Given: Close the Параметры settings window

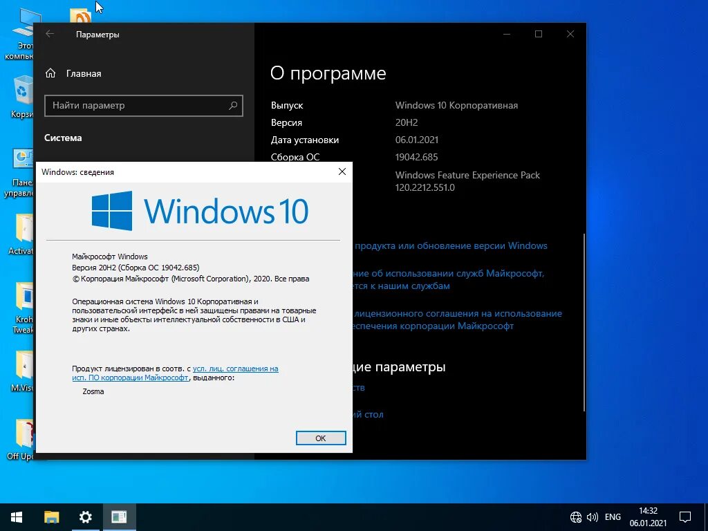Looking at the screenshot, I should tap(570, 35).
